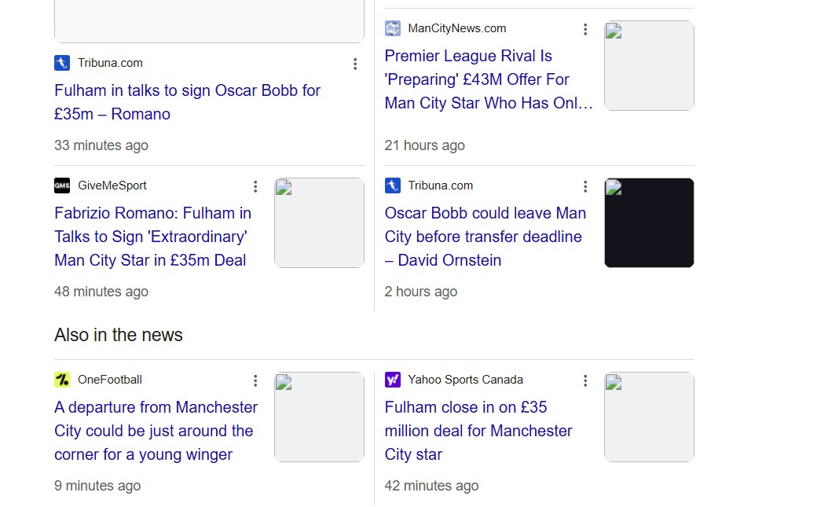Open more options for Tribuna Fulham talks article
Viewport: 839px width, 507px height.
tap(355, 64)
